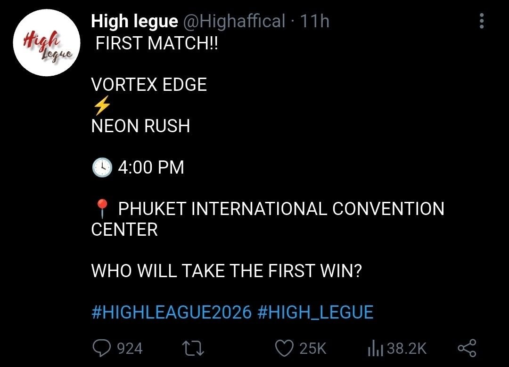This screenshot has width=509, height=367.
Task: Click the red pin location emoji
Action: point(102,208)
